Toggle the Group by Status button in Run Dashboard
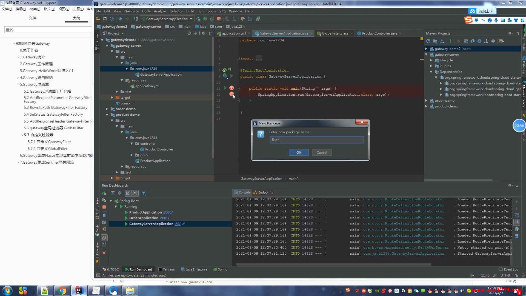Image resolution: width=526 pixels, height=296 pixels. pos(135,193)
